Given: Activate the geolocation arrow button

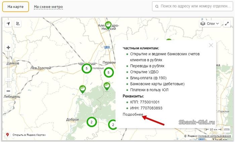Looking at the screenshot, I should [8, 24].
